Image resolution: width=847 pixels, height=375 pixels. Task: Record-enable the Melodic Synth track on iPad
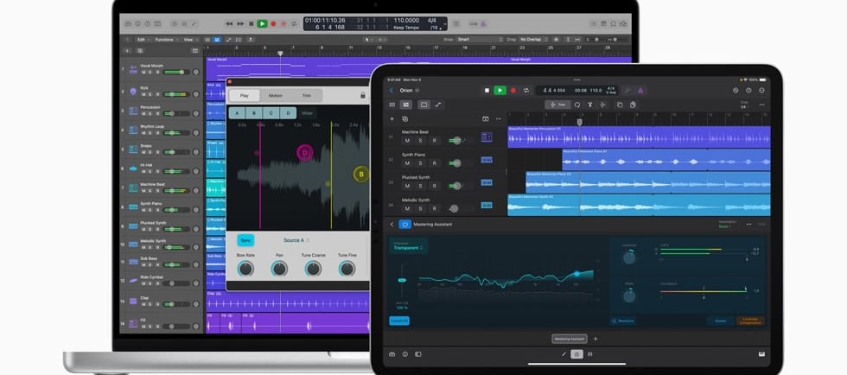[x=434, y=208]
